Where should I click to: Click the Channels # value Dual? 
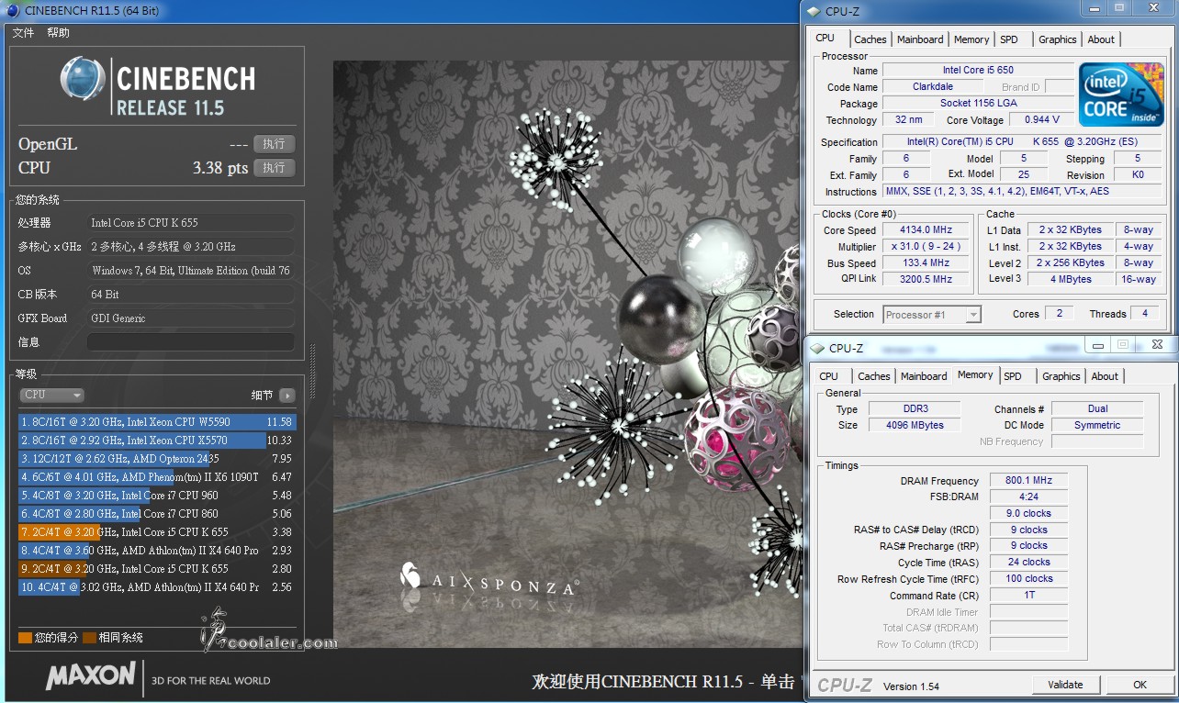click(x=1097, y=409)
